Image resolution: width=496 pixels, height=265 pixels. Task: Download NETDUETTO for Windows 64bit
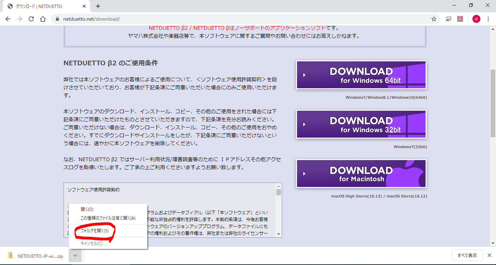click(361, 75)
